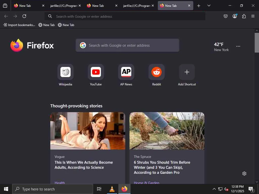Click the magnifier icon in address bar
The height and width of the screenshot is (194, 259).
coord(50,16)
